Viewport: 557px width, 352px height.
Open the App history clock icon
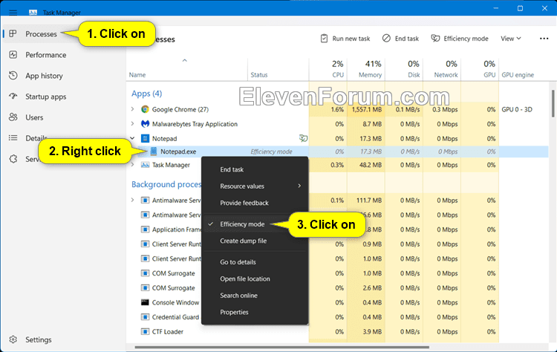tap(13, 76)
